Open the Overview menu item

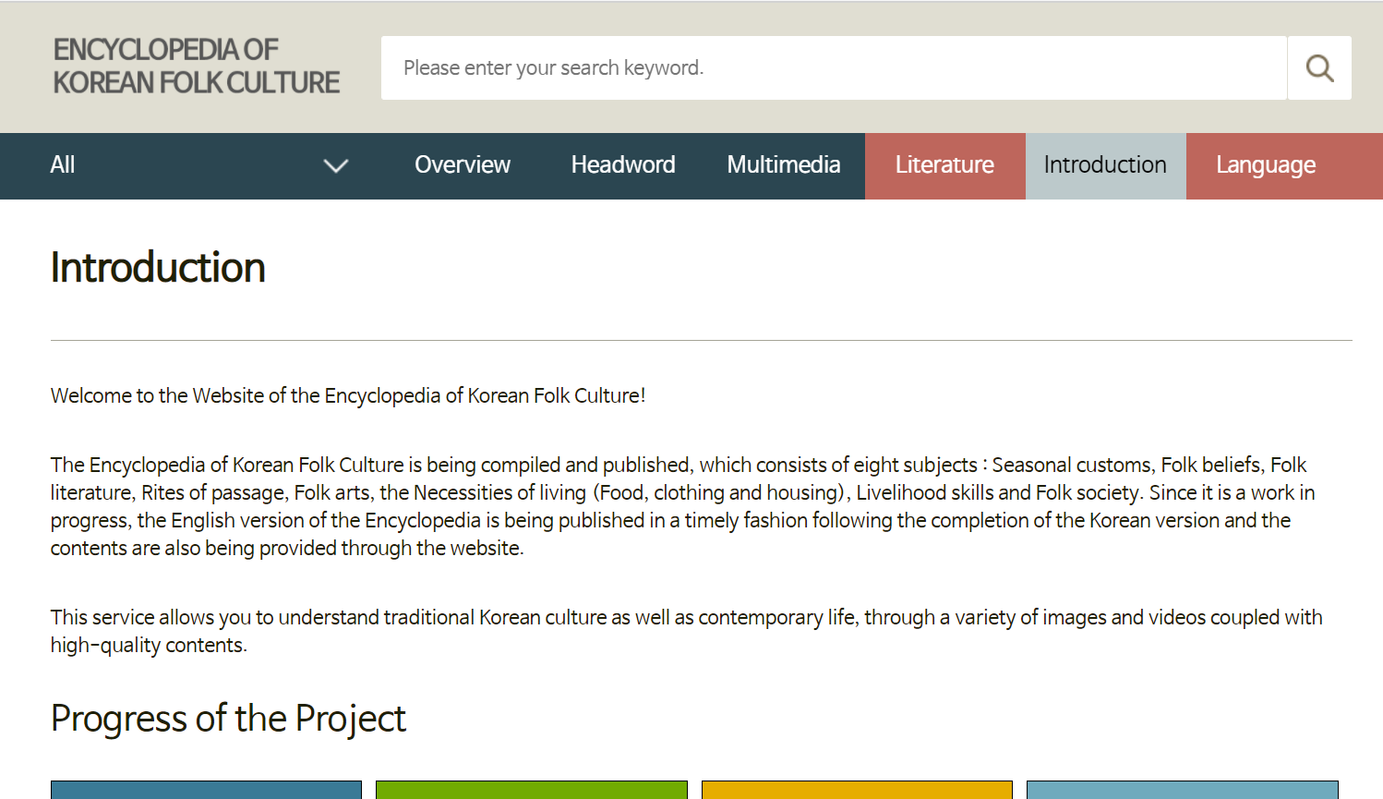click(463, 165)
